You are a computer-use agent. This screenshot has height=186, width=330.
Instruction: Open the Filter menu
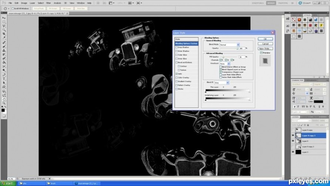coord(48,3)
